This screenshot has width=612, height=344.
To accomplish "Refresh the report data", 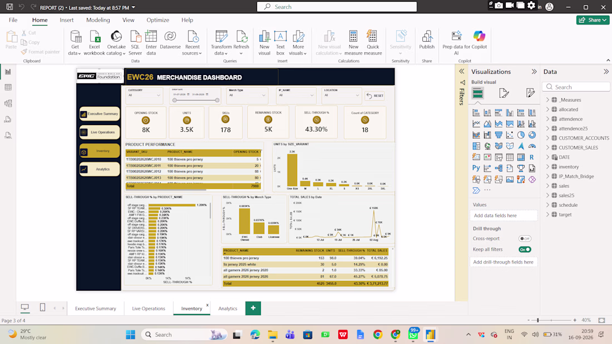I will [241, 43].
